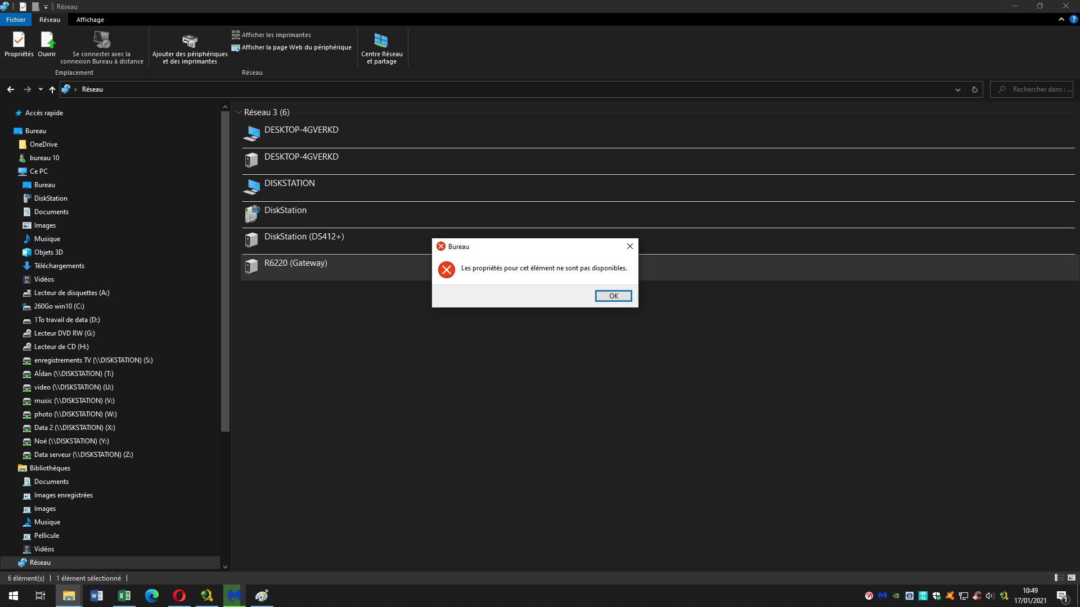Click Afficher la page Web du périphérique
1080x607 pixels.
[291, 48]
